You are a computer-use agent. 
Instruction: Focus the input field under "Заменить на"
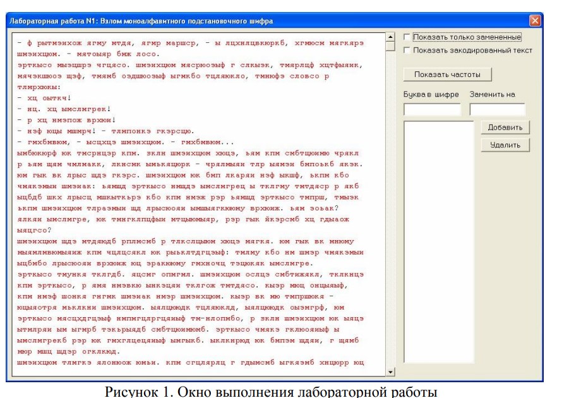(x=497, y=109)
